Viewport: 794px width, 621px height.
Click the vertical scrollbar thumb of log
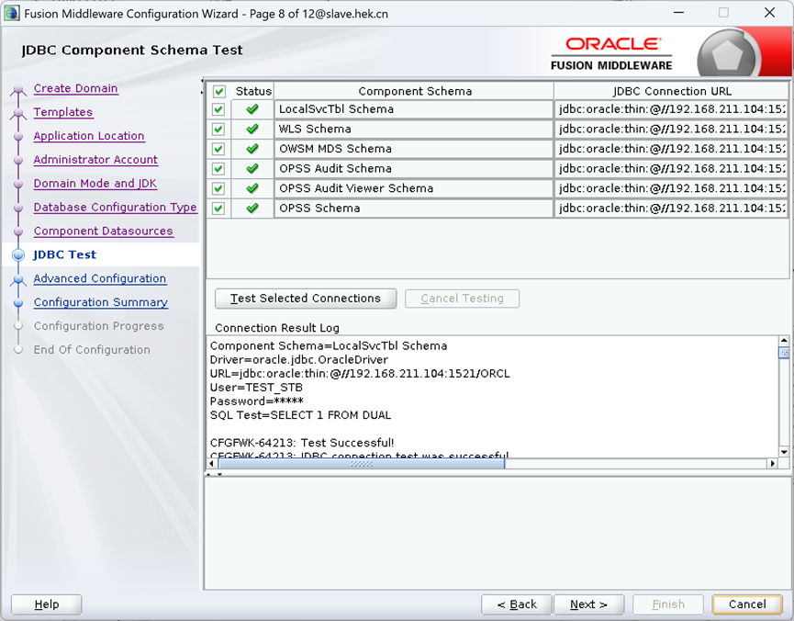(784, 353)
